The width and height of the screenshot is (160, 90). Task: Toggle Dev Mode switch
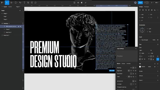(146, 3)
